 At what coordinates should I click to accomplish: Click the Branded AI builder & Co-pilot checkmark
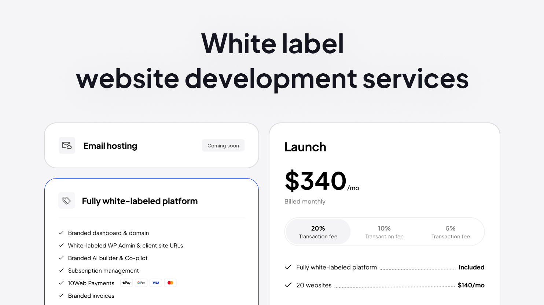point(61,258)
